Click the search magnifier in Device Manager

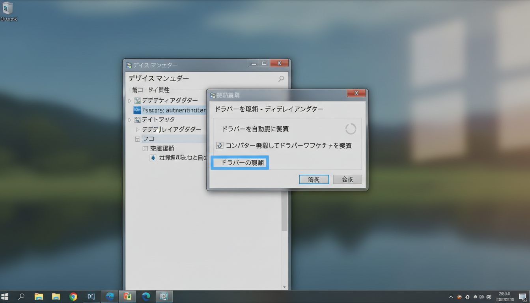point(281,79)
